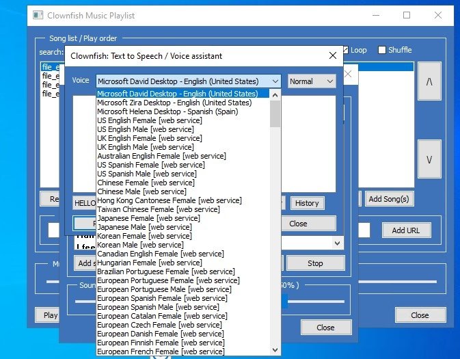The height and width of the screenshot is (359, 460).
Task: Click the Add URL button
Action: (x=406, y=230)
